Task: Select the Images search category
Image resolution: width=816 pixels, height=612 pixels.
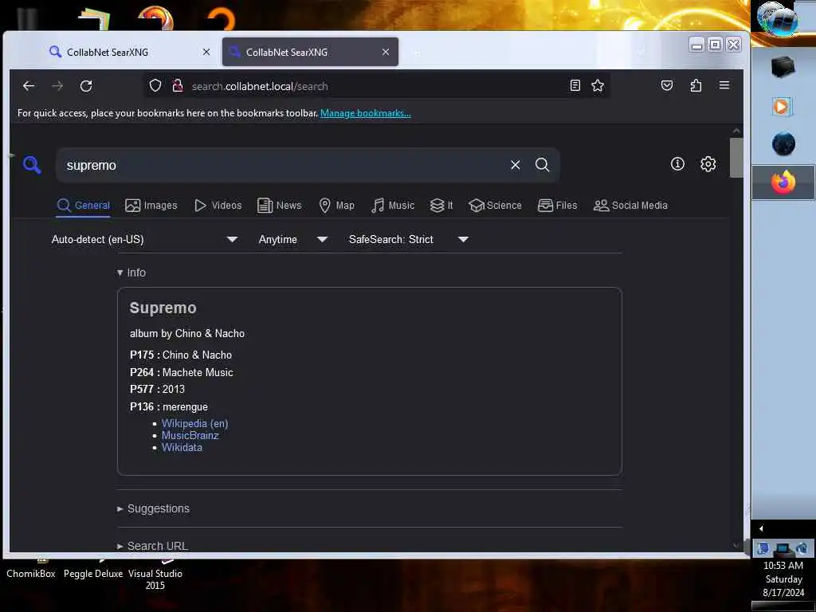Action: click(151, 206)
